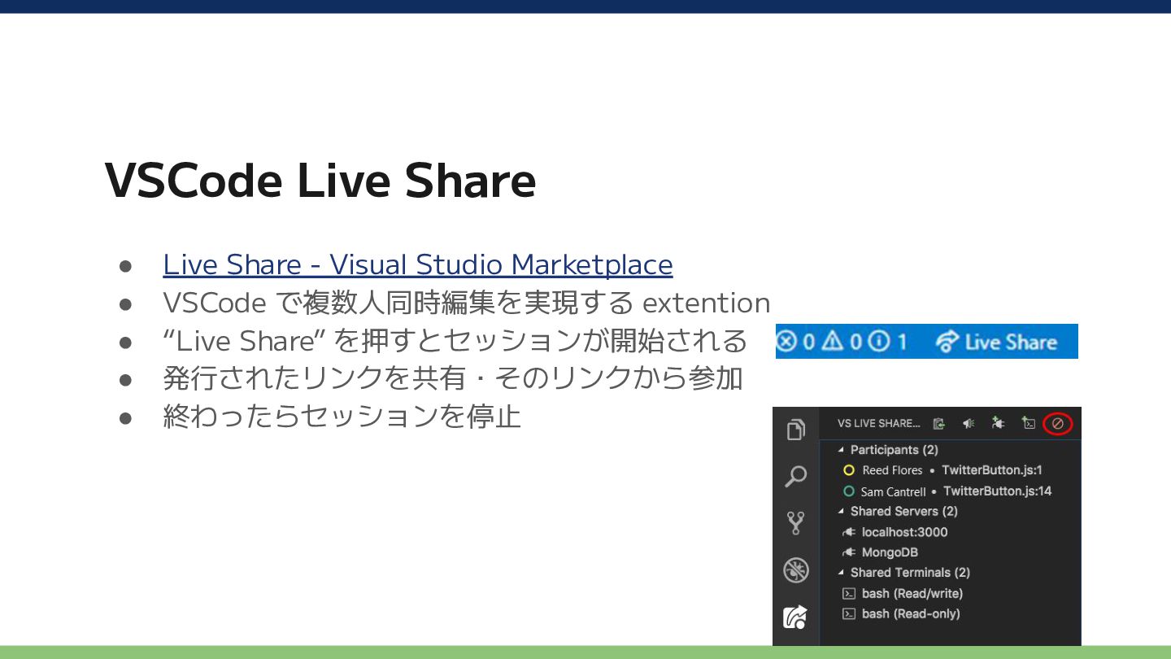
Task: Select participant Sam Cantrell
Action: coord(947,491)
